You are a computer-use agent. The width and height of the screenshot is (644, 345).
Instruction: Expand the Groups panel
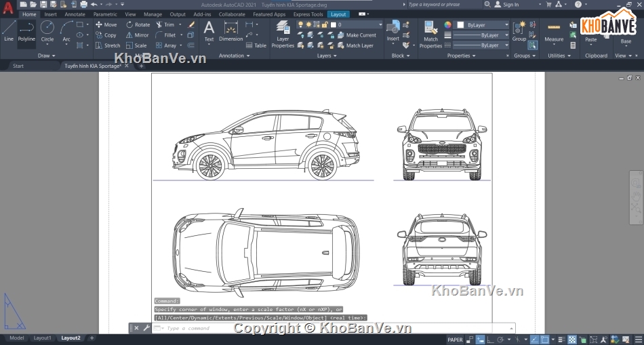pyautogui.click(x=525, y=56)
